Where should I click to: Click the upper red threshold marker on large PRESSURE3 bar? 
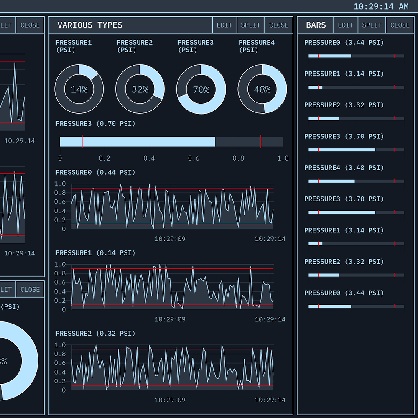click(x=261, y=142)
